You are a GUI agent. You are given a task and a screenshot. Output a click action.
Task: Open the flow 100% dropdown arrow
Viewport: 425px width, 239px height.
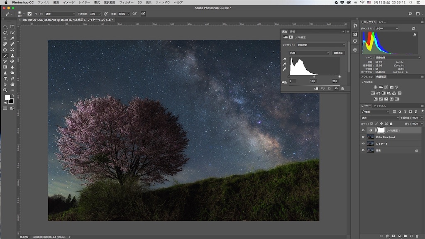(129, 14)
